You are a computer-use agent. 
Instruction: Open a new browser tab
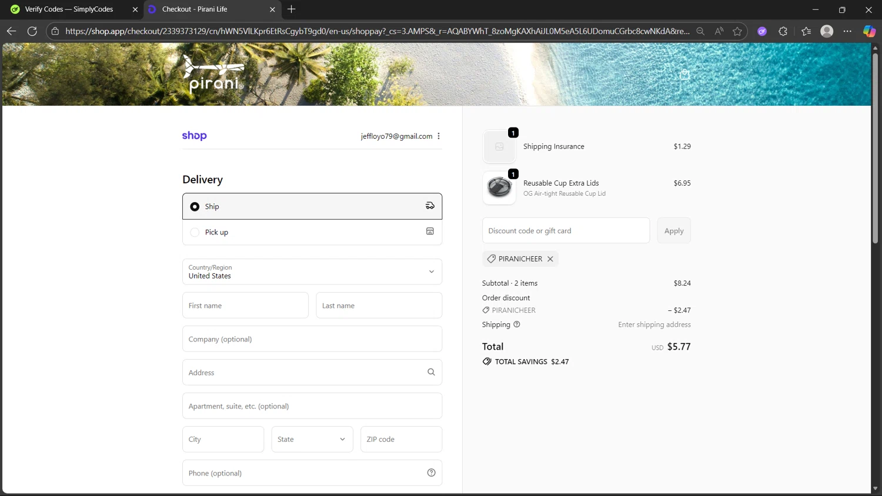pyautogui.click(x=292, y=9)
